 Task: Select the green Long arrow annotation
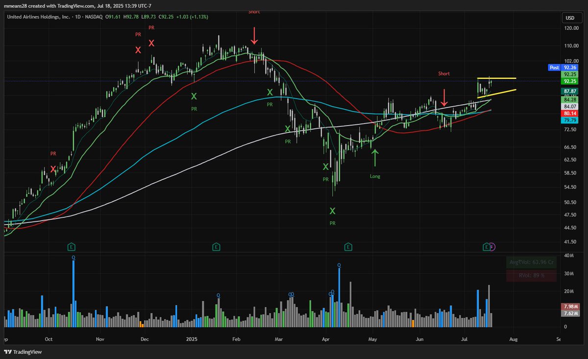click(375, 157)
